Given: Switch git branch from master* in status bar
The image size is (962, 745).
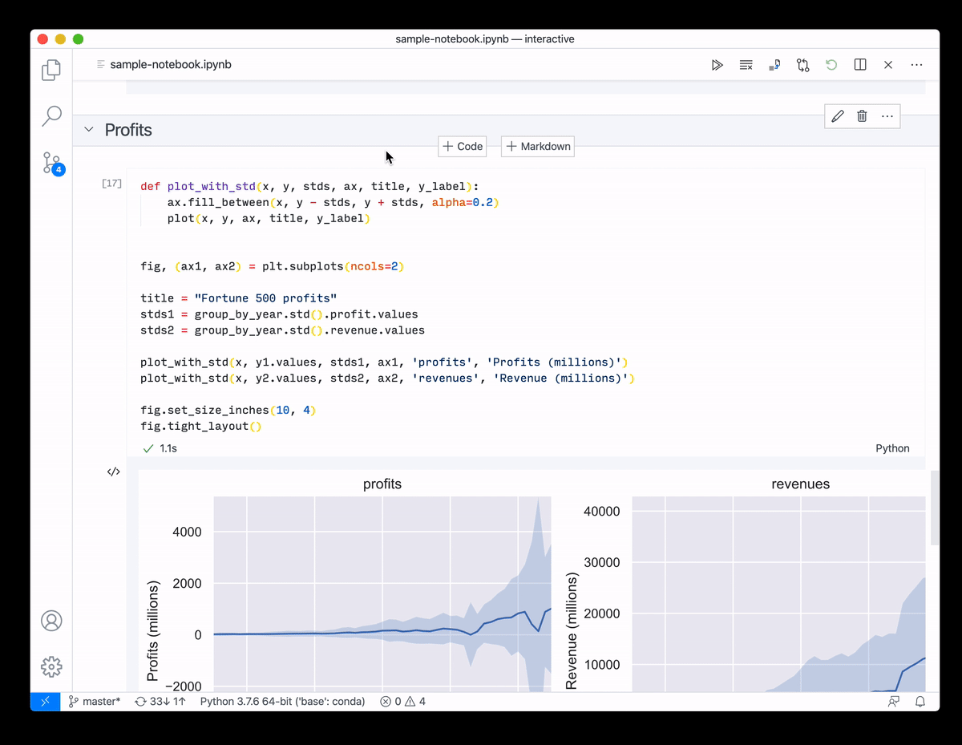Looking at the screenshot, I should click(95, 702).
